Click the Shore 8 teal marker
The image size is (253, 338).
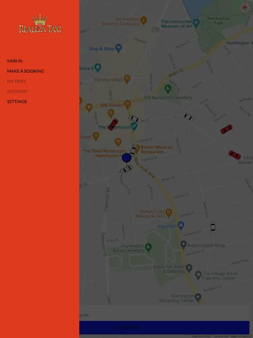pos(98,68)
